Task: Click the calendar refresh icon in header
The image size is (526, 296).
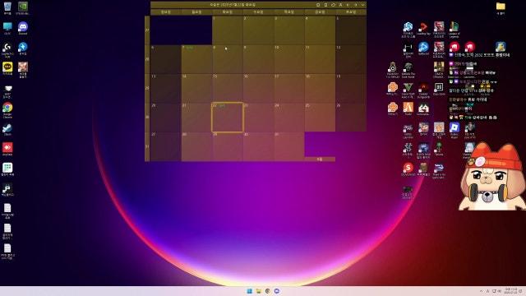Action: tap(333, 5)
